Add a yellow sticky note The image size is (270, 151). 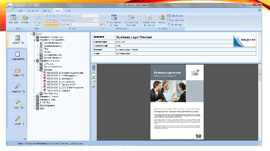(x=94, y=75)
